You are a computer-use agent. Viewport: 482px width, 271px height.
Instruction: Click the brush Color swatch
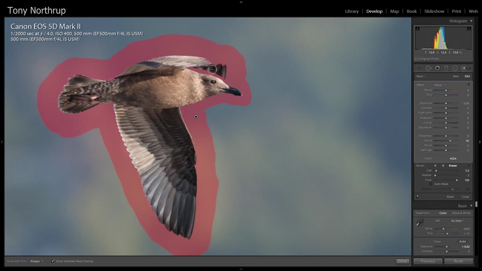point(453,158)
